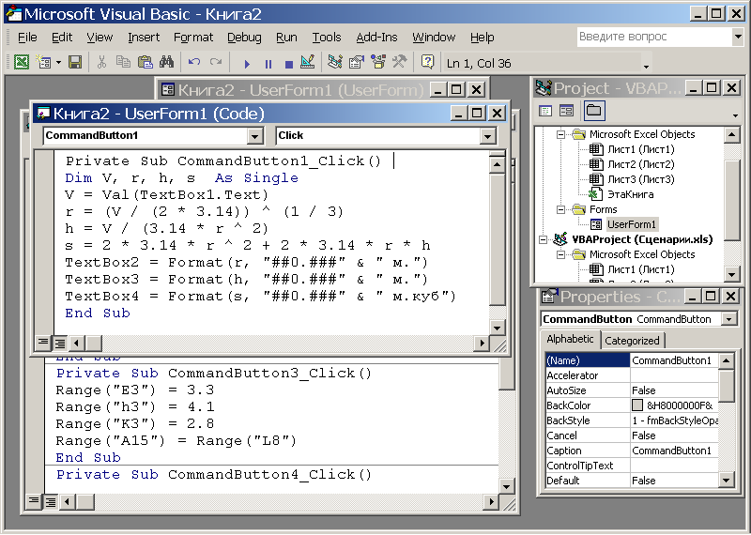
Task: Open the Window menu
Action: 434,38
